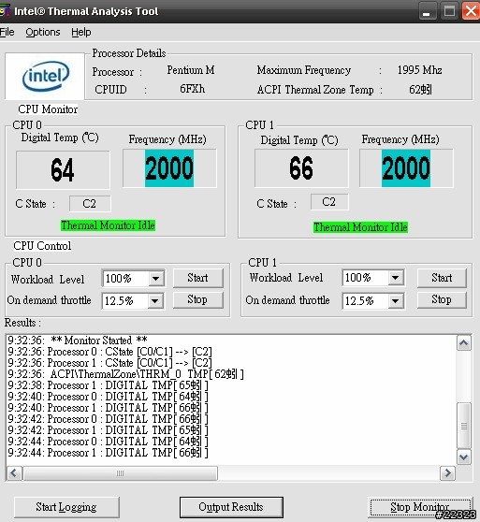Click log line 9:32:40 Processor 0 DIGITAL TMP
Viewport: 480px width, 522px height.
point(108,397)
